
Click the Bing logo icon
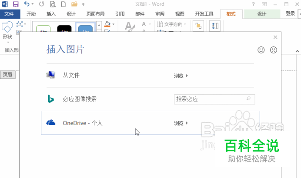[x=51, y=99]
